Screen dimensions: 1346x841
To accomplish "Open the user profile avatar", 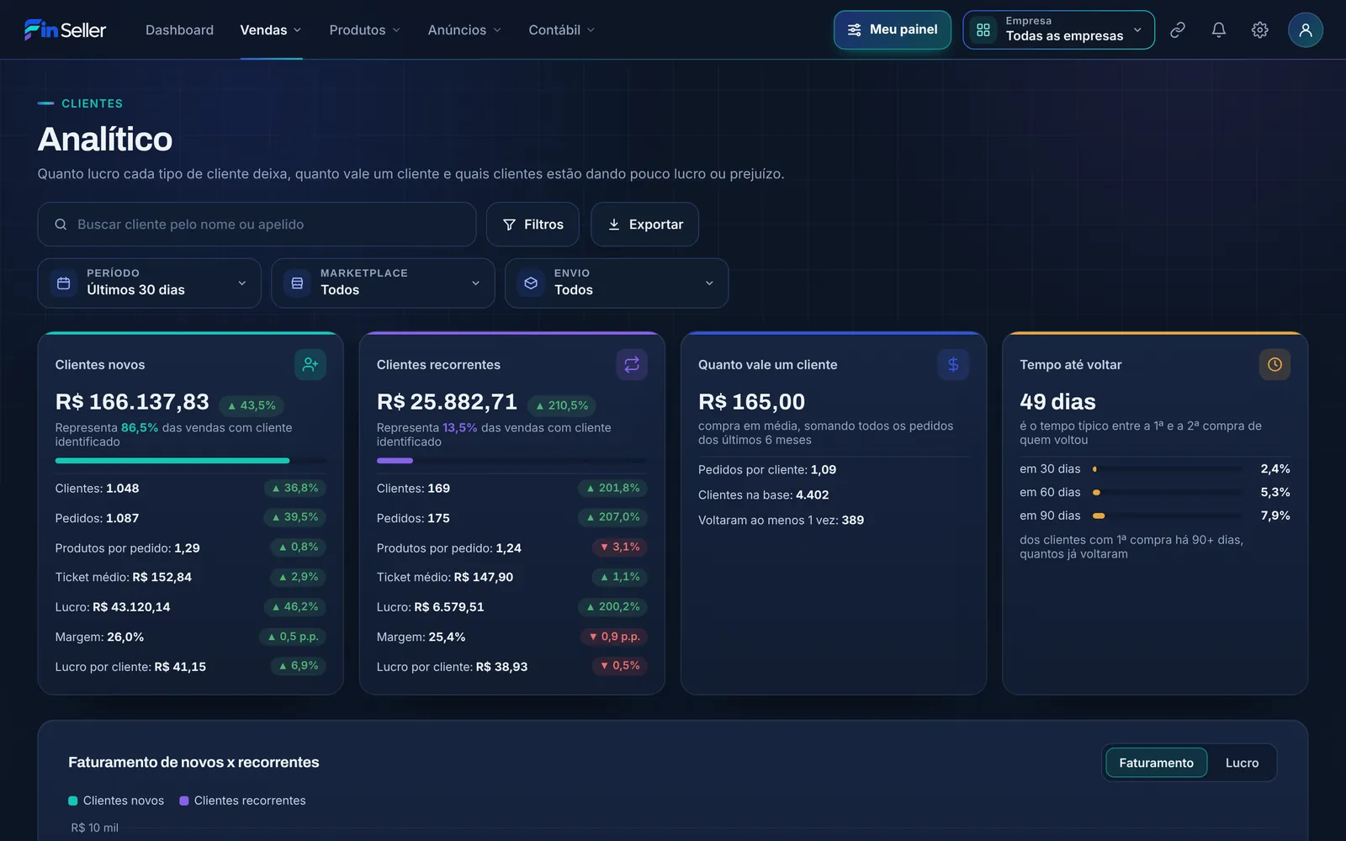I will pos(1305,29).
